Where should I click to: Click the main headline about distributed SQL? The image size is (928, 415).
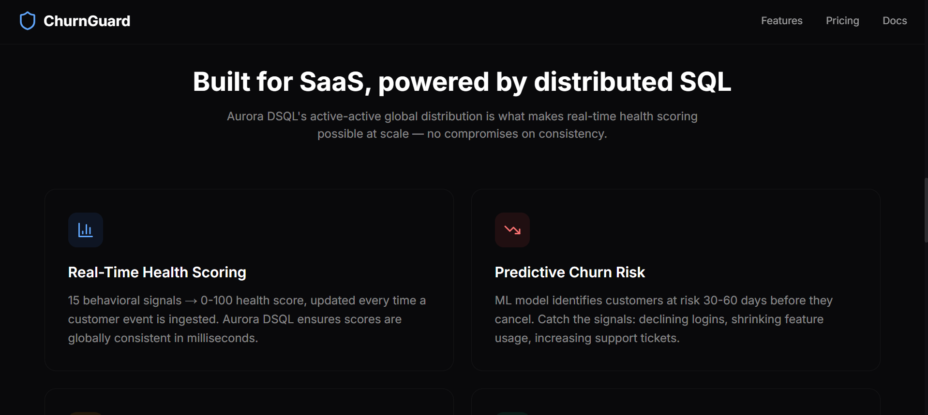(462, 81)
